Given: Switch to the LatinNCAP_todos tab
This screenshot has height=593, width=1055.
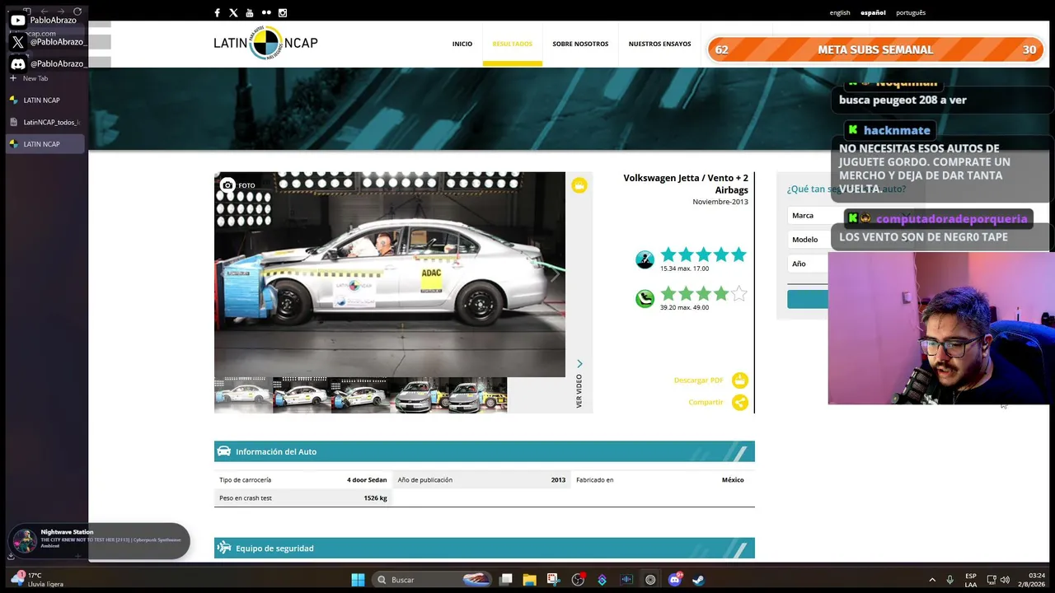Looking at the screenshot, I should pos(45,122).
